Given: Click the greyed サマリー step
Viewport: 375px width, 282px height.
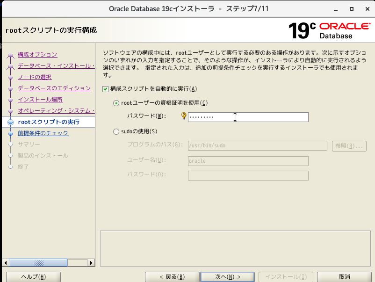Looking at the screenshot, I should click(x=29, y=144).
